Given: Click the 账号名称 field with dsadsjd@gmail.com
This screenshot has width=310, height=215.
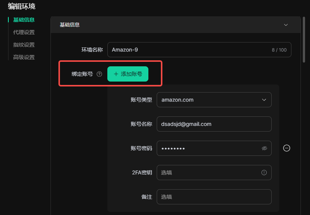Looking at the screenshot, I should pos(214,124).
